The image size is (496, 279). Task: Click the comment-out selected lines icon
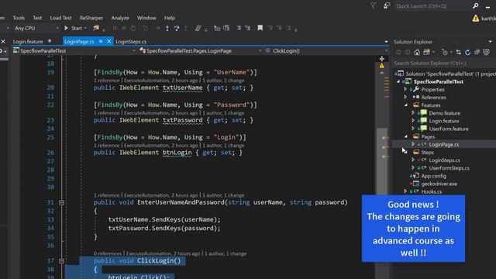point(198,28)
